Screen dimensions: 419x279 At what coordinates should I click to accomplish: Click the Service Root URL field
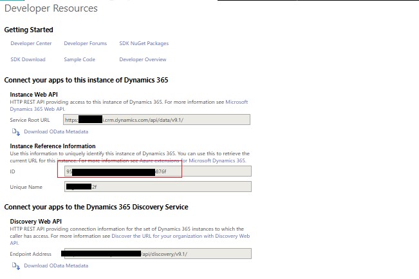click(x=156, y=120)
